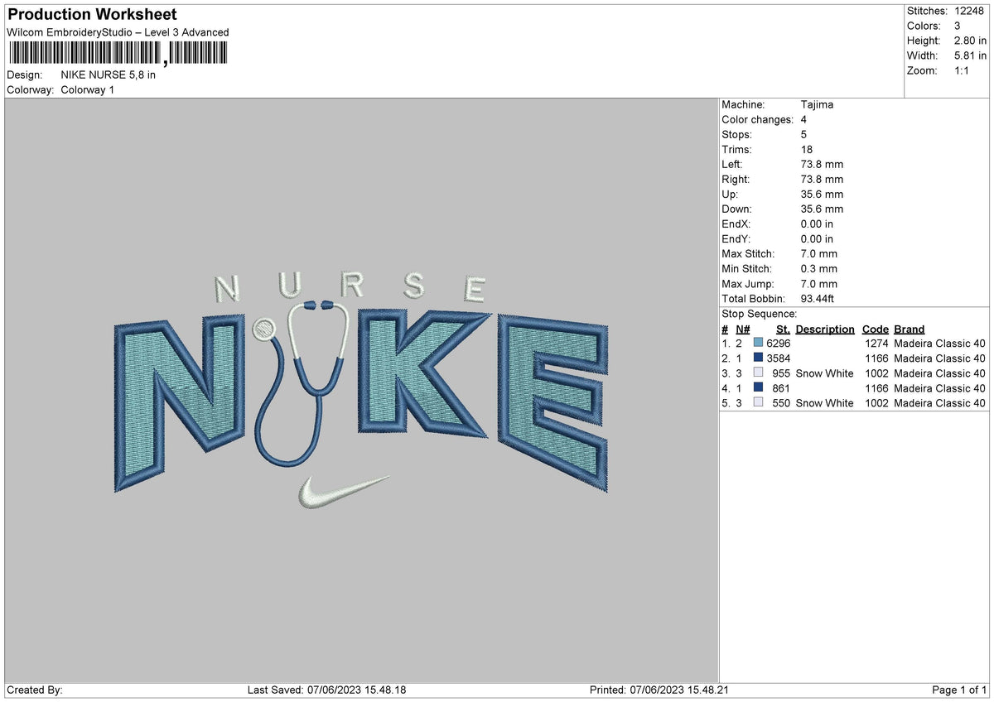Select the 'Brand' column header
The image size is (994, 702).
tap(910, 329)
